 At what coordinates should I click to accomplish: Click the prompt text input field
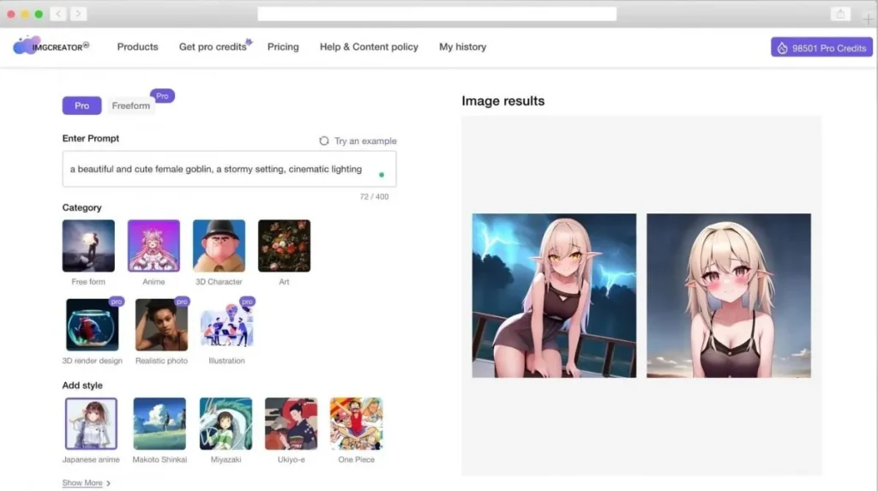point(223,170)
